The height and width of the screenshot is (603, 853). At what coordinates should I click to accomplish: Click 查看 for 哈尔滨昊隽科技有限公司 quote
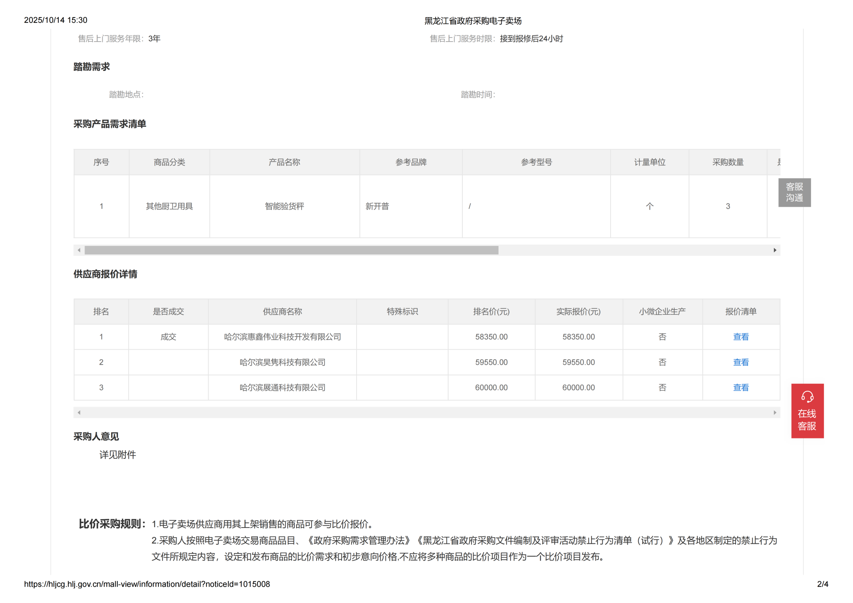[741, 362]
